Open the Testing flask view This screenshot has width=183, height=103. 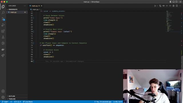tap(3, 37)
